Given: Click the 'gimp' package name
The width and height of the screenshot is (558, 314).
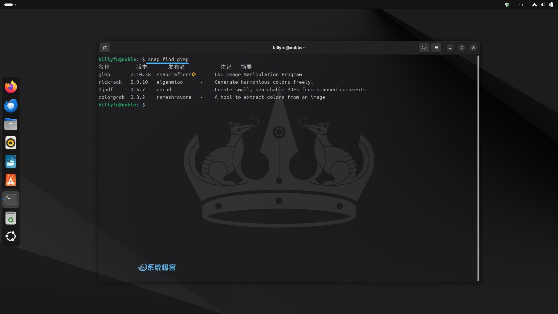Looking at the screenshot, I should click(x=104, y=75).
